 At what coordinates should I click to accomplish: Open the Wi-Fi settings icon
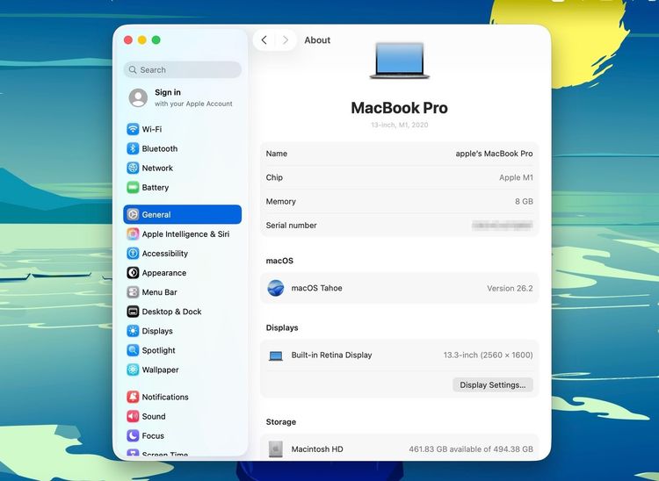click(x=133, y=129)
